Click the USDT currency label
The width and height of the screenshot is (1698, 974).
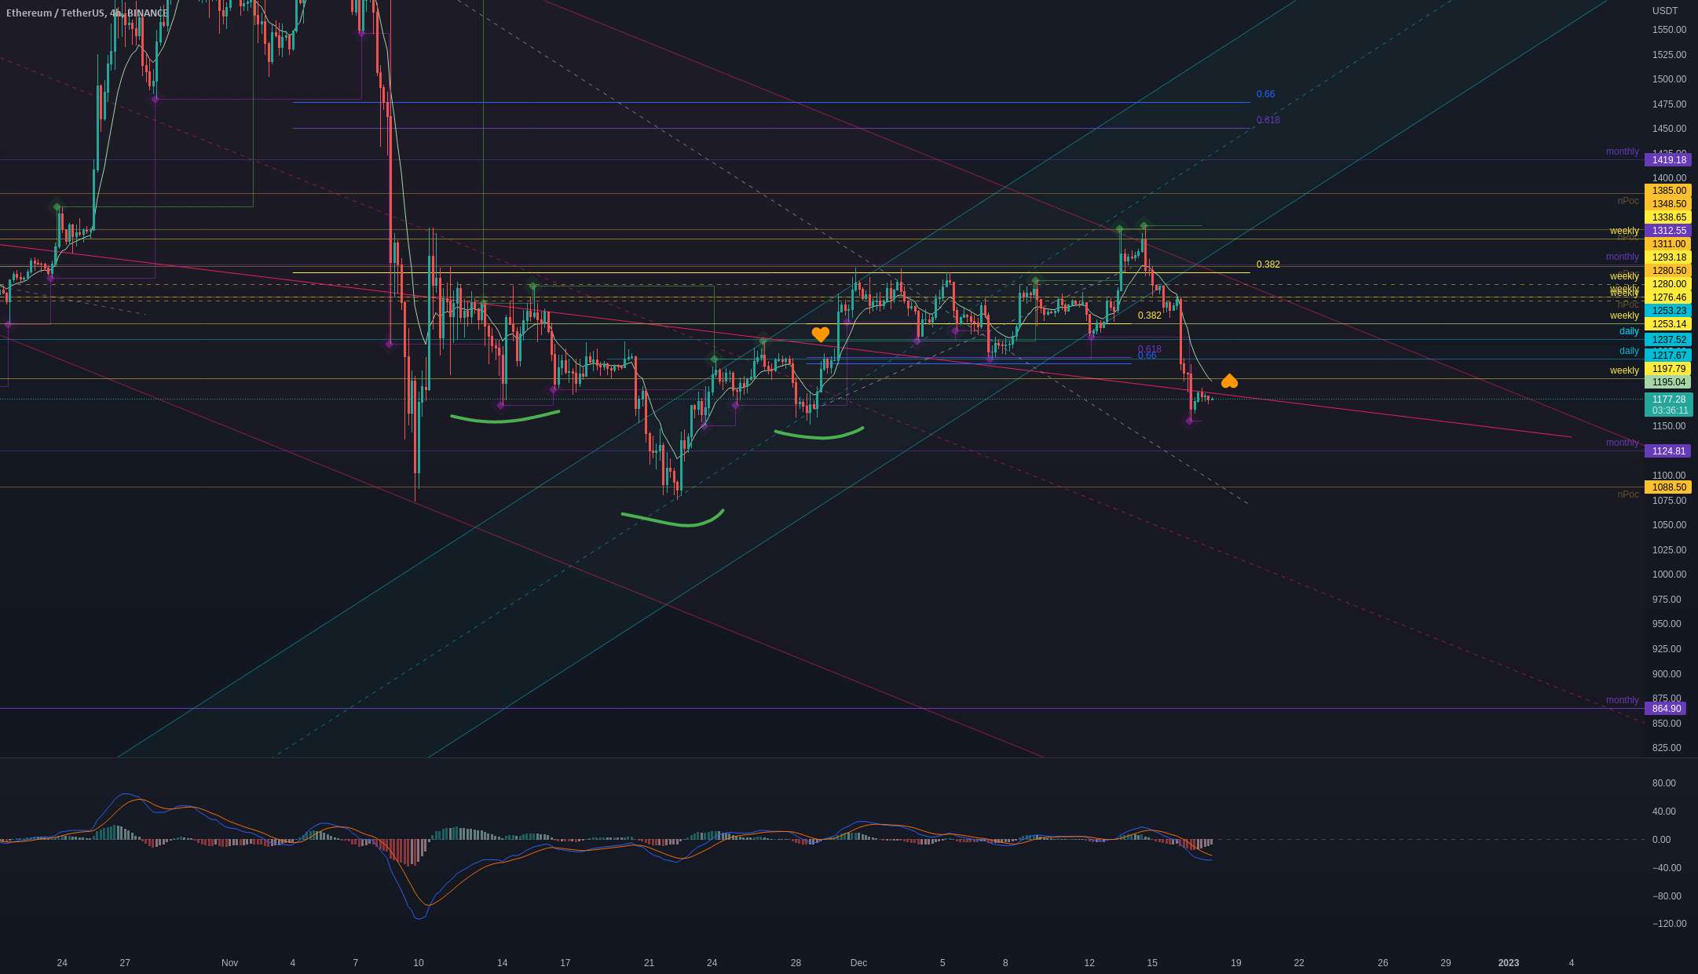[x=1665, y=11]
